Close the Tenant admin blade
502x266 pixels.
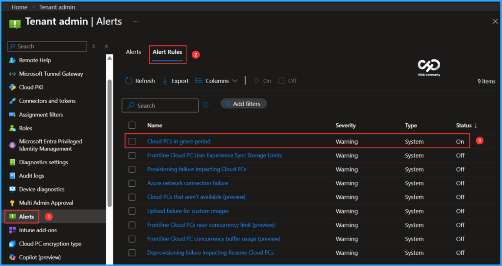[x=495, y=22]
